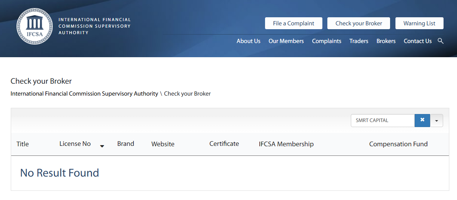457x200 pixels.
Task: Click the header organization name text
Action: [x=95, y=26]
